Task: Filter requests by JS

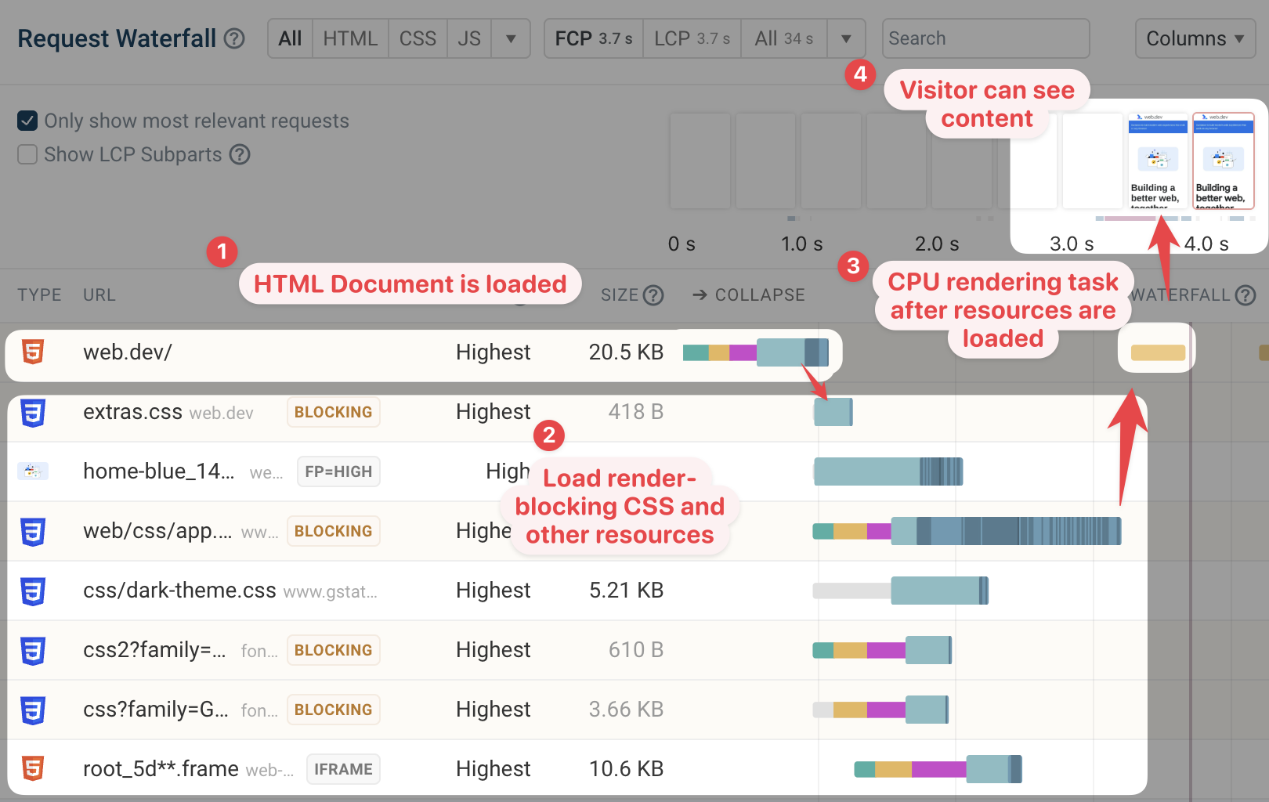Action: 469,38
